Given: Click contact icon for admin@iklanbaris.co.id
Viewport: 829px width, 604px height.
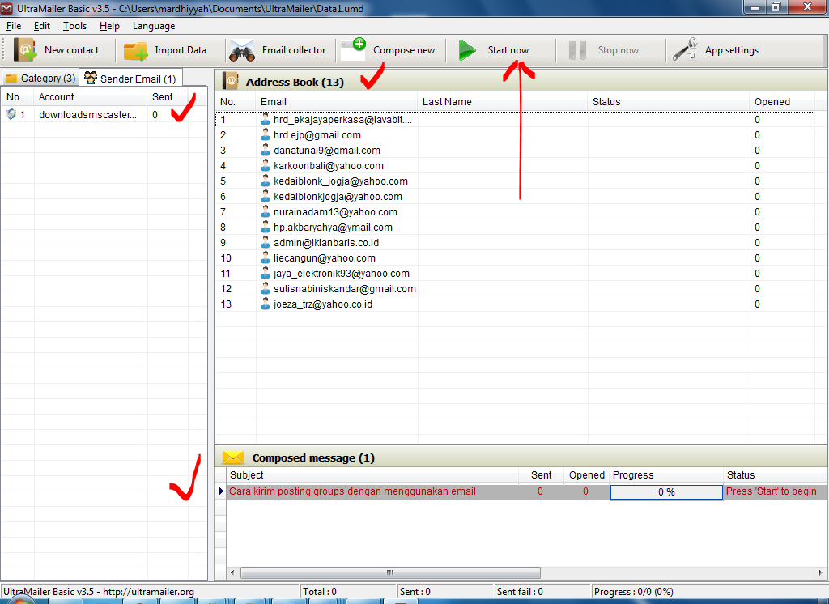Looking at the screenshot, I should (266, 242).
